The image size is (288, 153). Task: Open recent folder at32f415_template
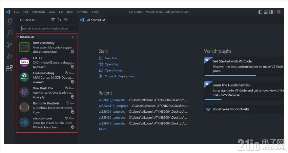[x=112, y=123]
